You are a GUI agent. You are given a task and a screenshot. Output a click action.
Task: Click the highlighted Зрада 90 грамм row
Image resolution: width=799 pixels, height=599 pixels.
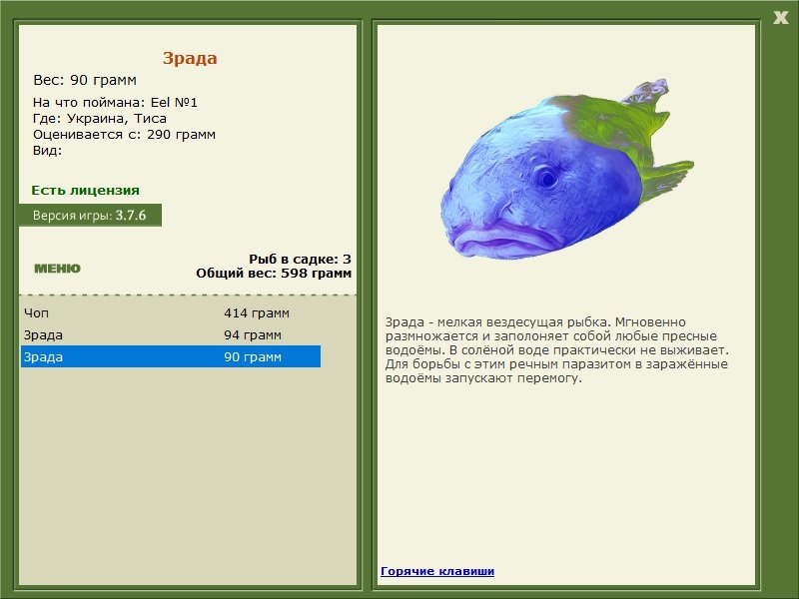(170, 357)
